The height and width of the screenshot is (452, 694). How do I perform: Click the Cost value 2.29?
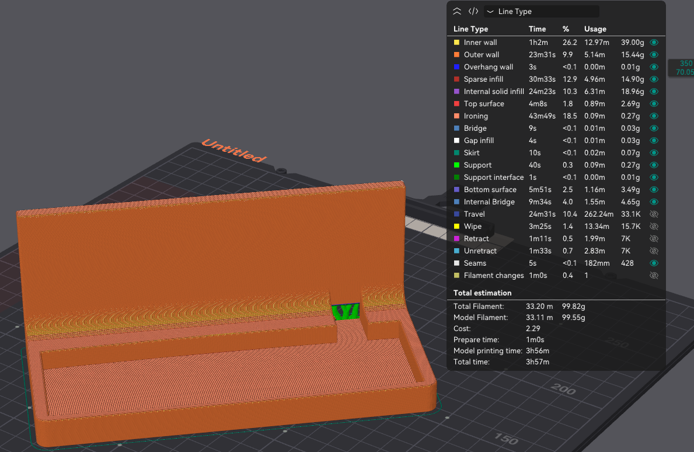(533, 328)
